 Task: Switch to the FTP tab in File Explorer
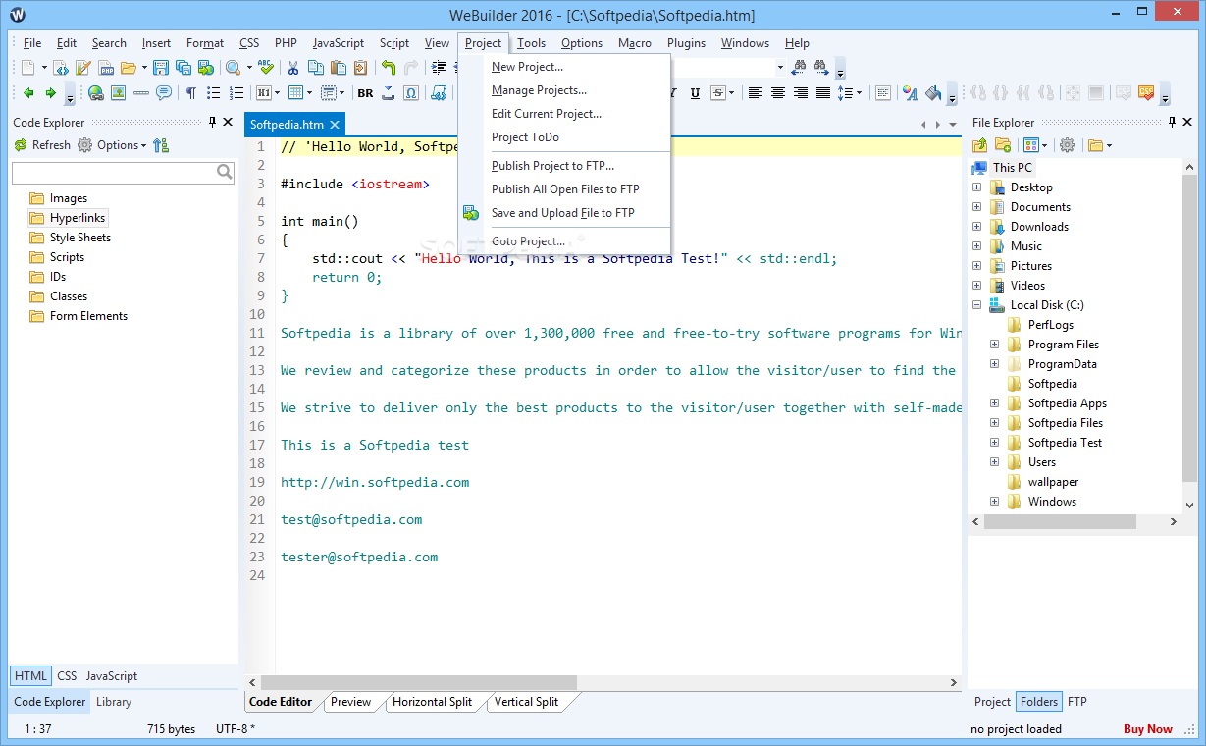coord(1077,702)
